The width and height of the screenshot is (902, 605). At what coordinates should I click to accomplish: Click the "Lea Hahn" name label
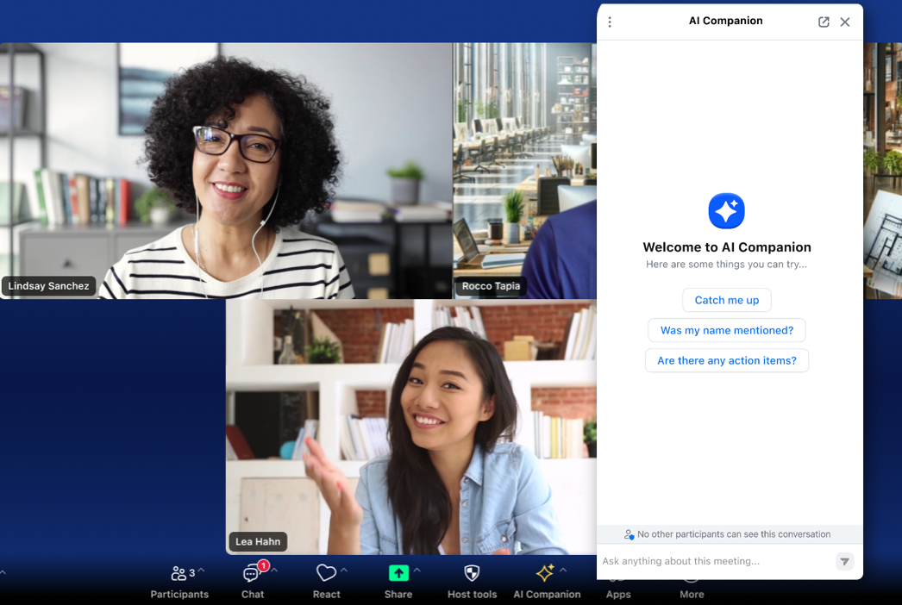coord(258,542)
